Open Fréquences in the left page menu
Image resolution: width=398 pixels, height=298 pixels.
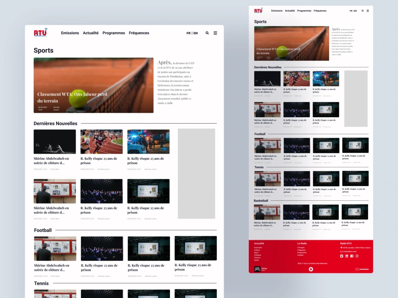[x=139, y=33]
